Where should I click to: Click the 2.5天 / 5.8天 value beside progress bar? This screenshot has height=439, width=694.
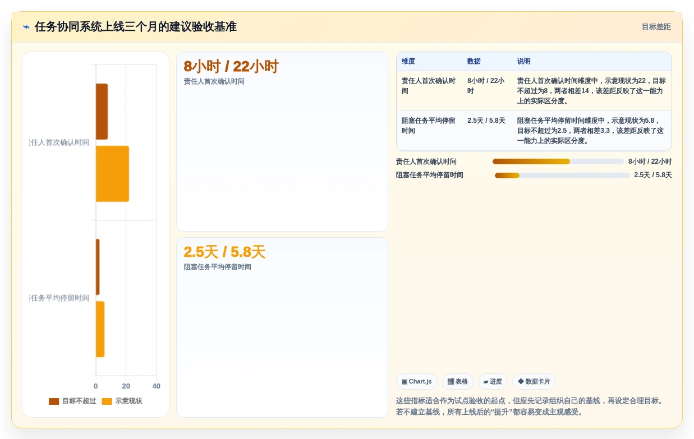pyautogui.click(x=653, y=175)
